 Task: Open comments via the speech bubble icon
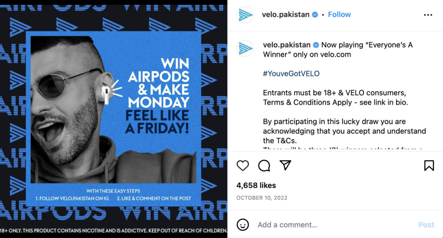coord(264,165)
